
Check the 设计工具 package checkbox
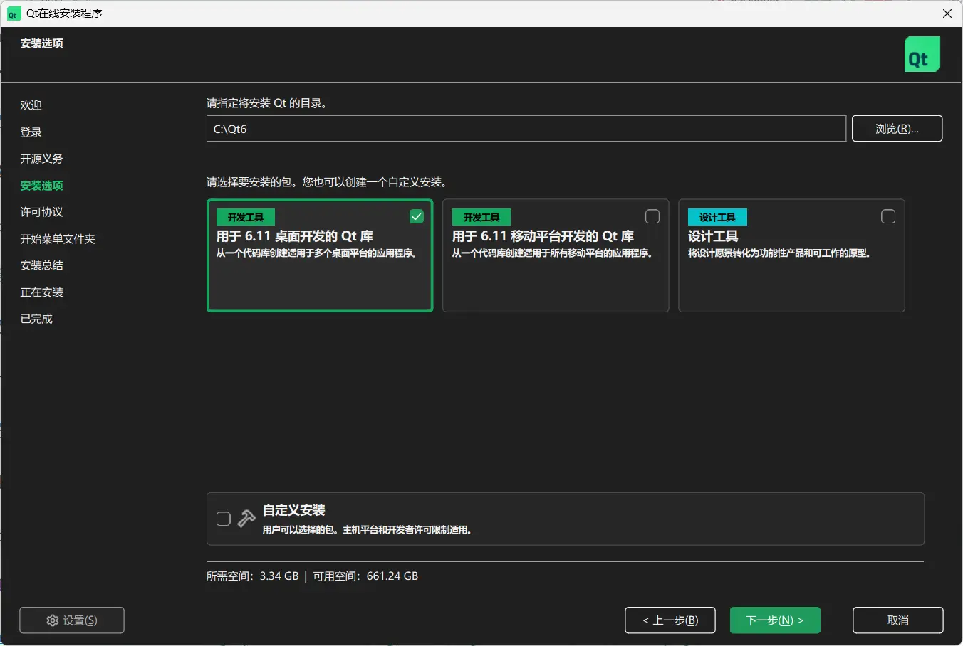(888, 216)
